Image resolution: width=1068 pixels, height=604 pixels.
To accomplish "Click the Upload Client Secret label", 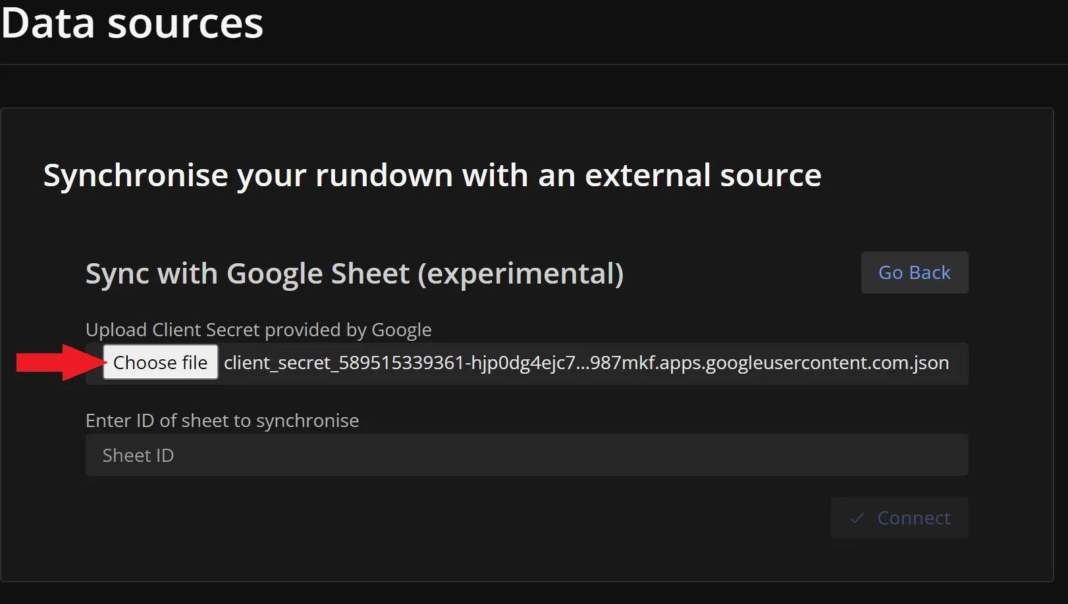I will (258, 330).
